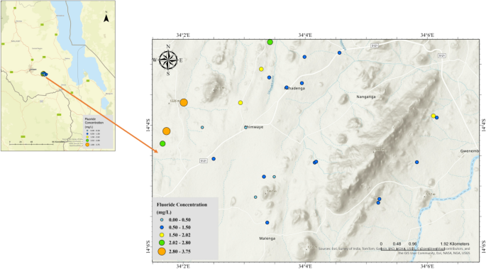The width and height of the screenshot is (486, 269).
Task: Select the blue marker directly north of Malenga
Action: click(267, 223)
